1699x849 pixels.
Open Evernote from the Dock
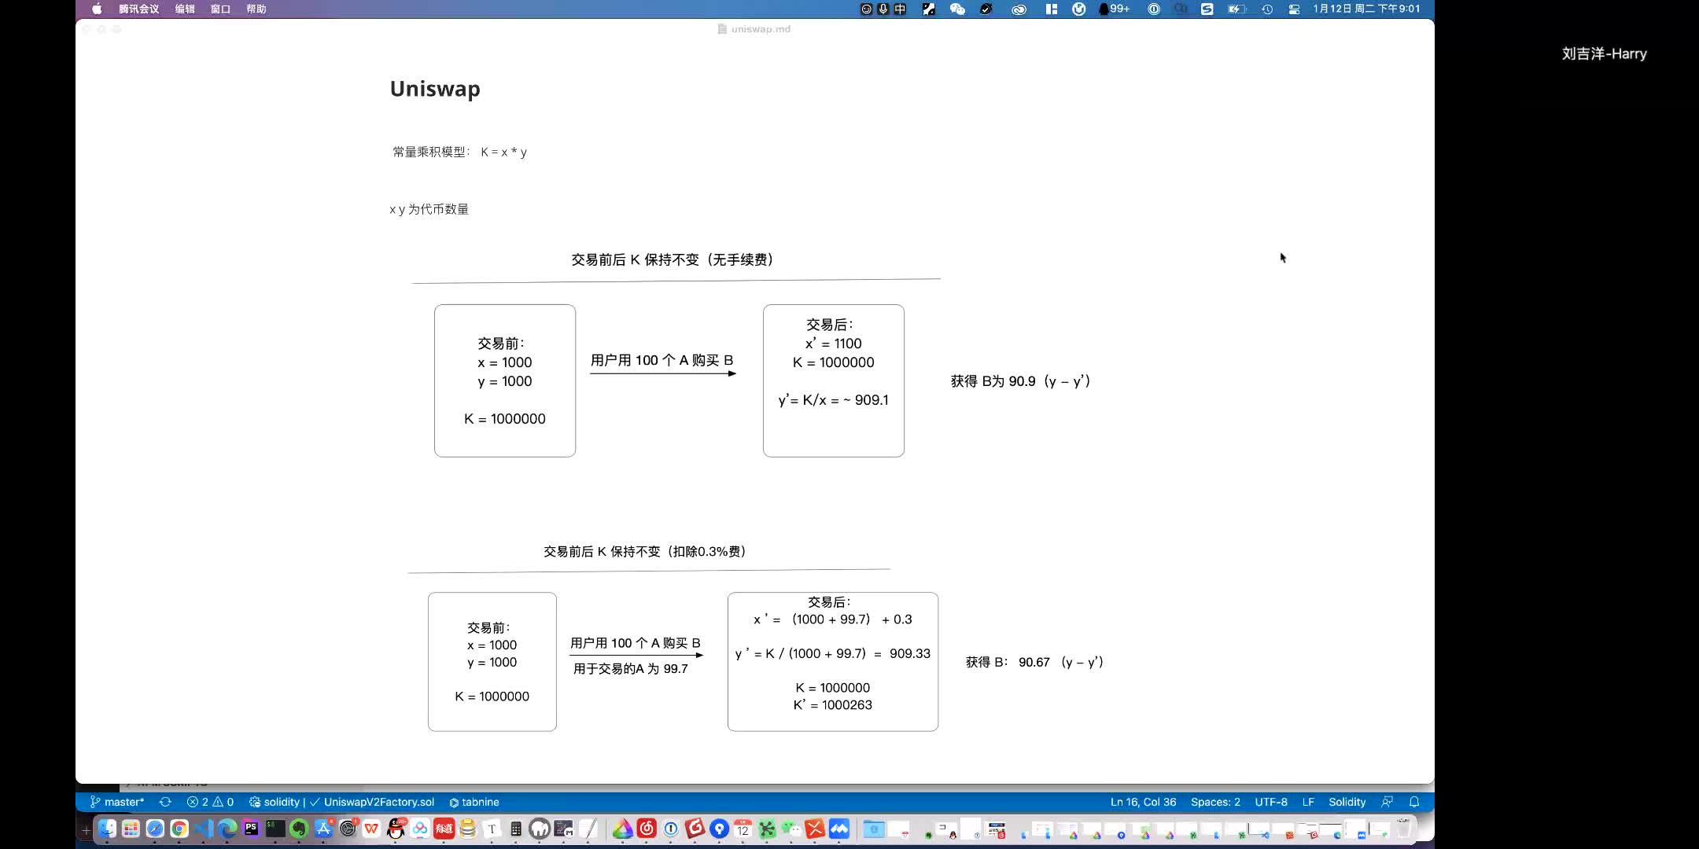299,829
